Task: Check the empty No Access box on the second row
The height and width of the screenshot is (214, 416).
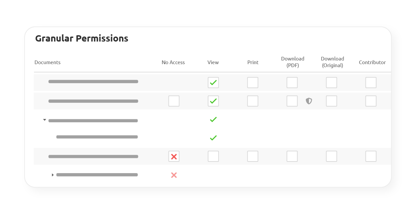Action: click(174, 101)
